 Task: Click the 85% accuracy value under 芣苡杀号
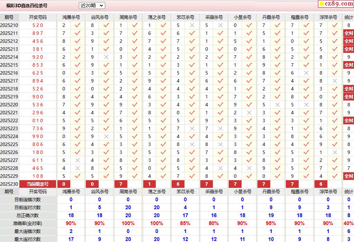coord(185,223)
